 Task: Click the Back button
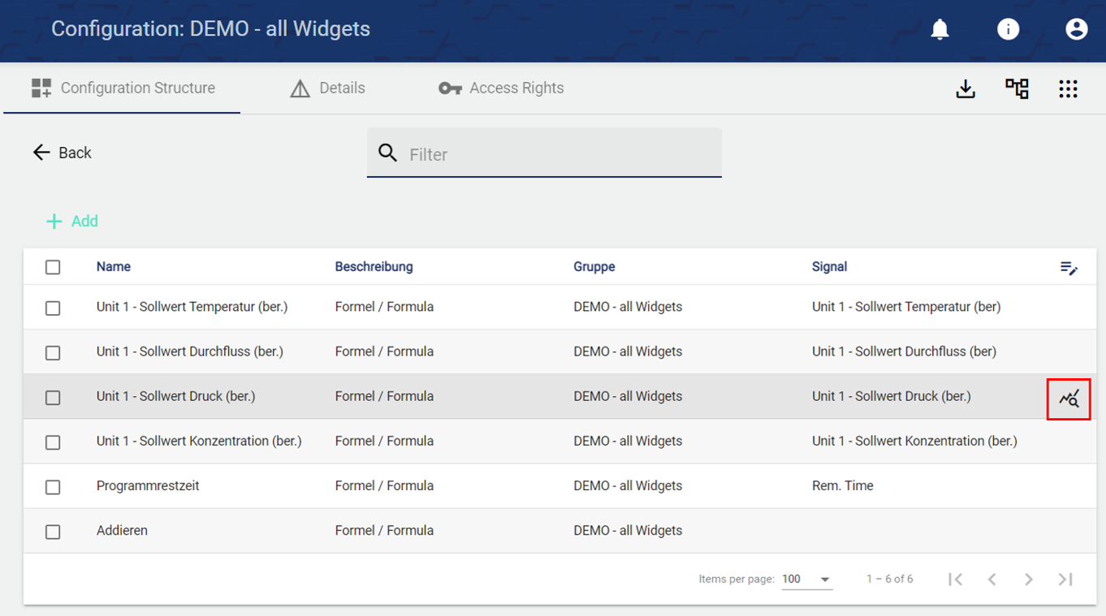(x=63, y=153)
